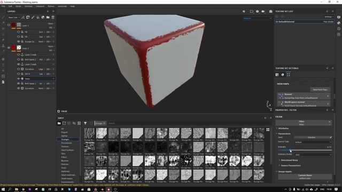This screenshot has height=192, width=342.
Task: Select the Procedurals shelf category
Action: [66, 143]
